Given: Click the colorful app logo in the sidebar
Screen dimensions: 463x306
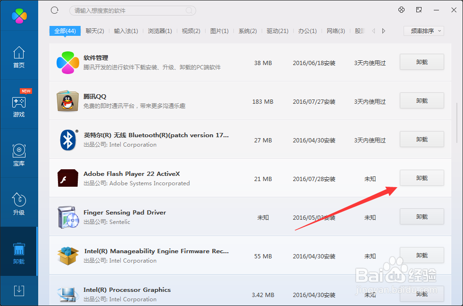Looking at the screenshot, I should [19, 16].
